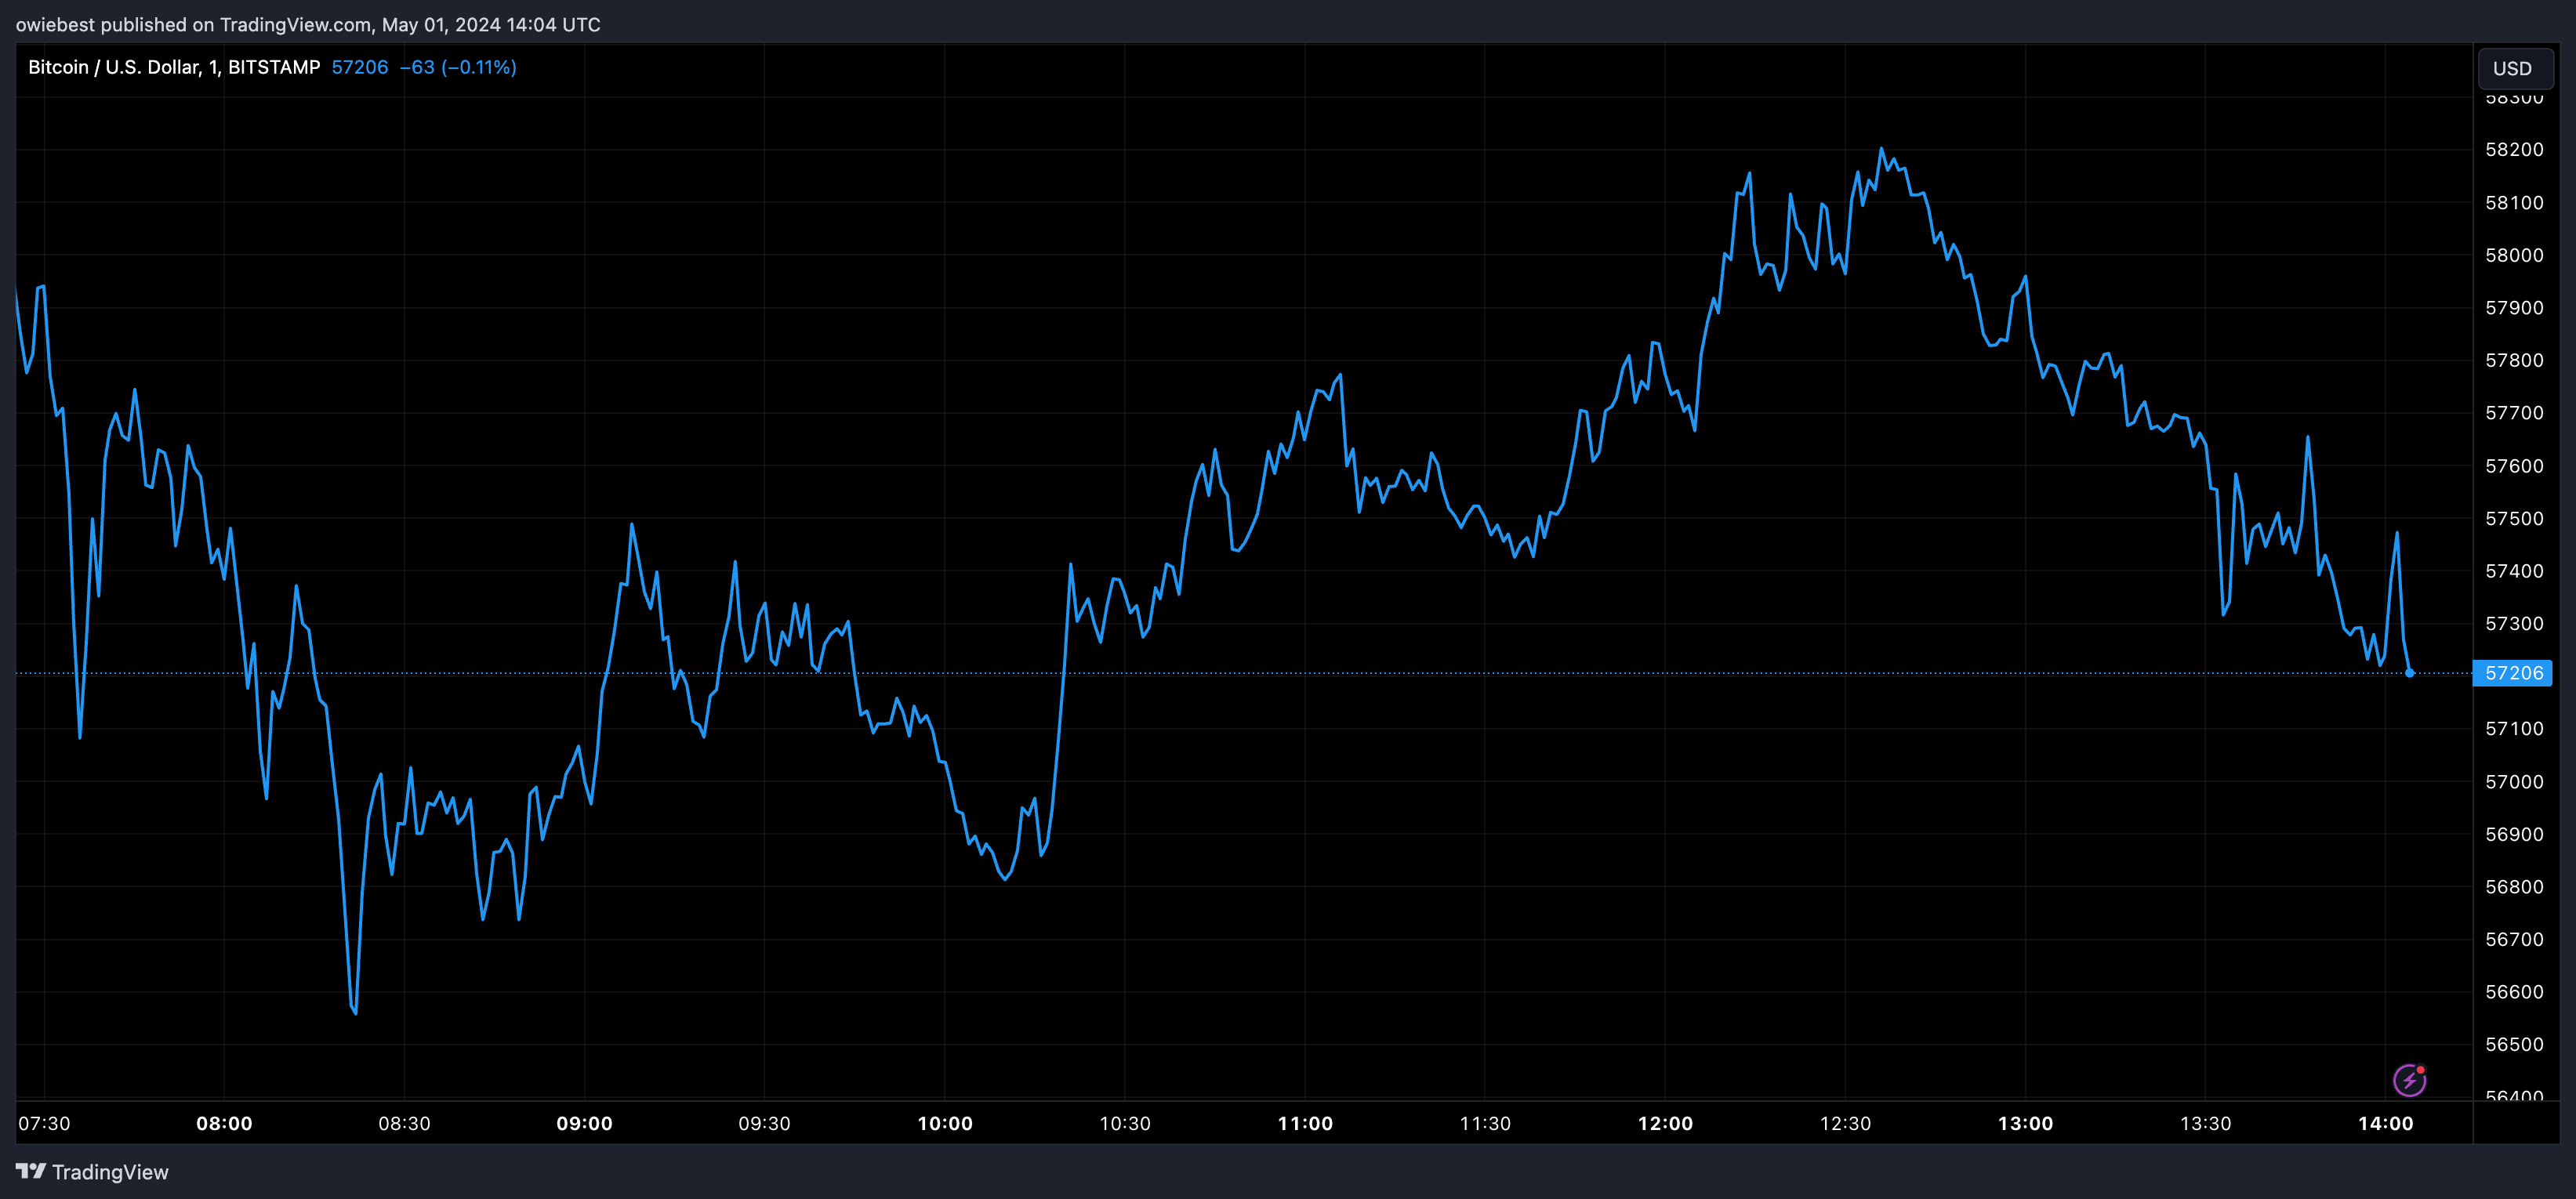
Task: Click the 57206 current price label
Action: click(x=2512, y=673)
